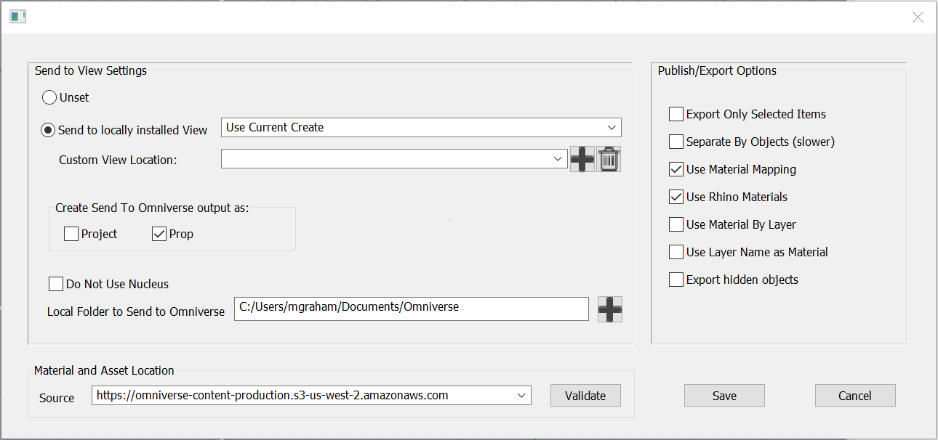Enable Project output checkbox
The height and width of the screenshot is (440, 938).
71,234
